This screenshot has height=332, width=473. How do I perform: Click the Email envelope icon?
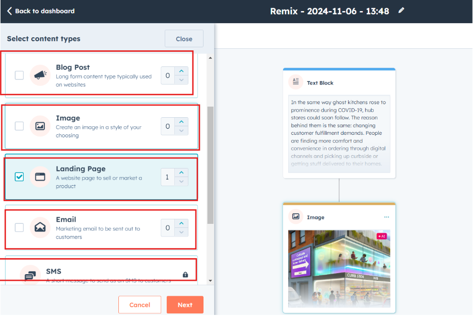coord(40,228)
